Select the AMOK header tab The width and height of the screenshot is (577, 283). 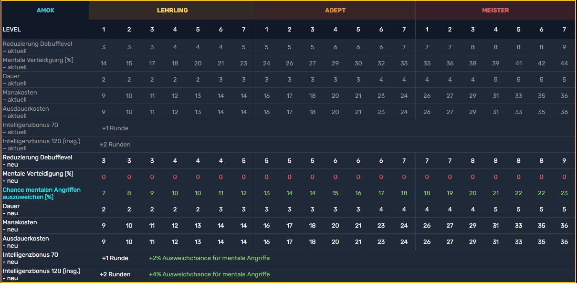click(x=45, y=10)
